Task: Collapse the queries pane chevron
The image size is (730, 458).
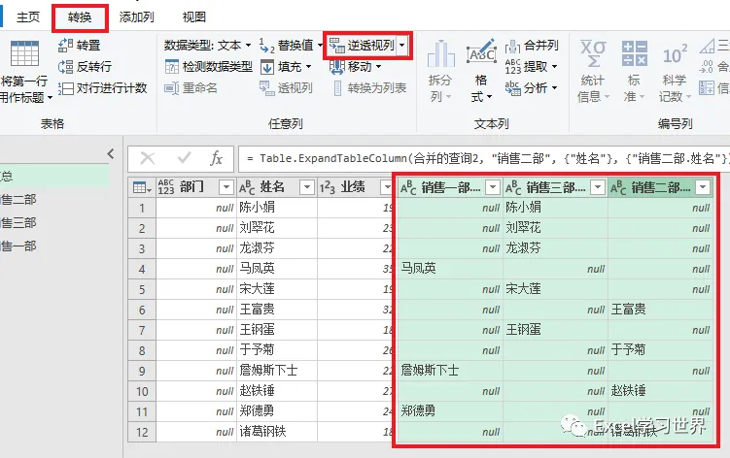Action: (x=111, y=153)
